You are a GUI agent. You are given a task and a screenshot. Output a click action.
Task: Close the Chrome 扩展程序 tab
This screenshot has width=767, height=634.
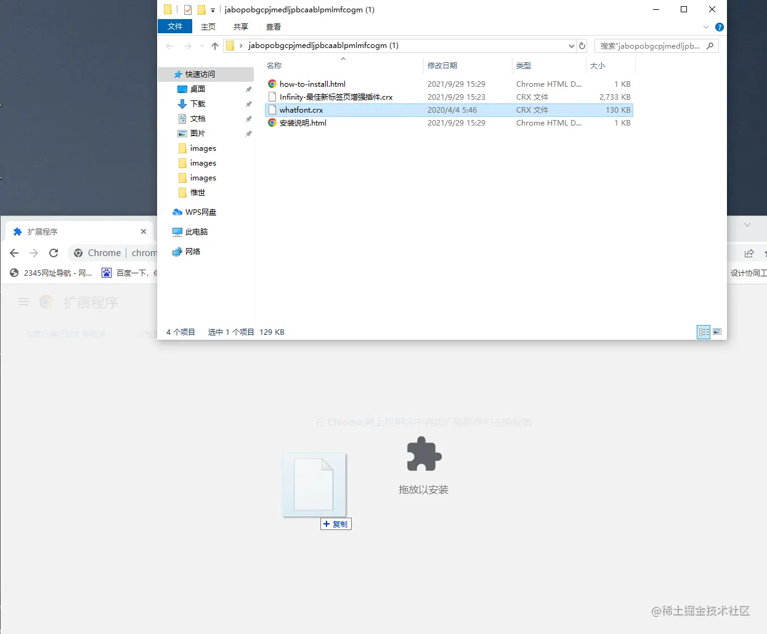pyautogui.click(x=144, y=231)
